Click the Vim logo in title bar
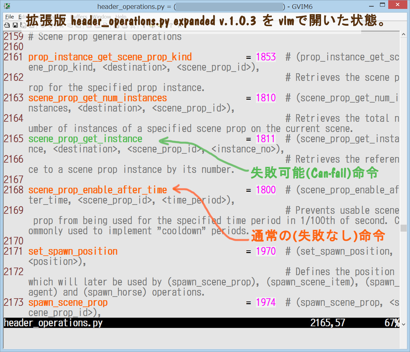Viewport: 410px width, 352px height. pos(7,6)
